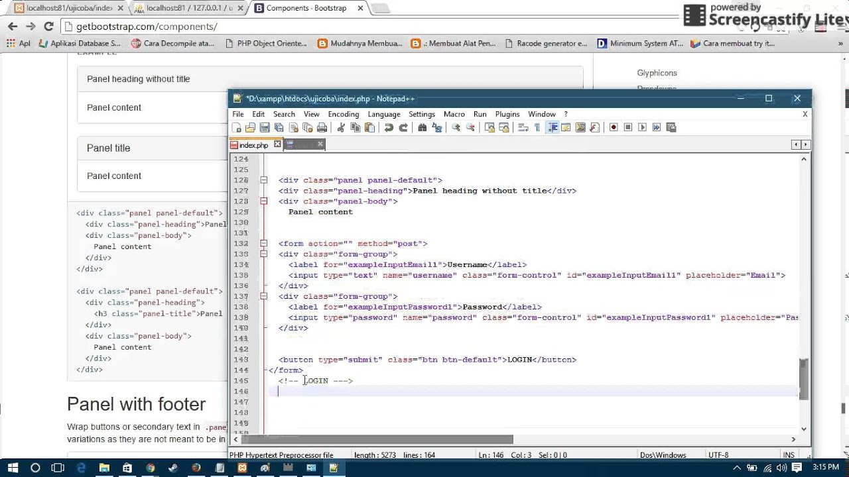The width and height of the screenshot is (849, 477).
Task: Open Cortana search circle on taskbar
Action: point(35,468)
